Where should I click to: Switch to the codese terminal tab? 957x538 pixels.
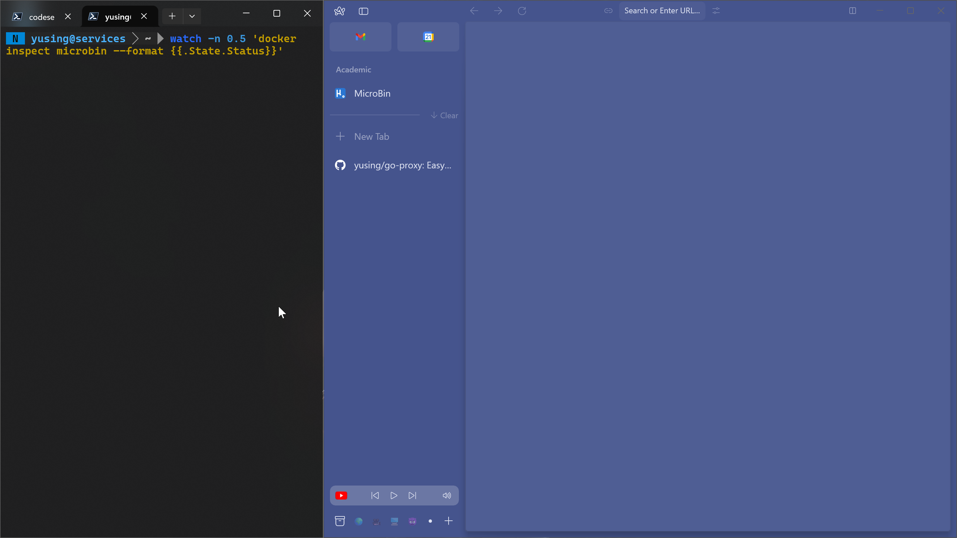41,17
